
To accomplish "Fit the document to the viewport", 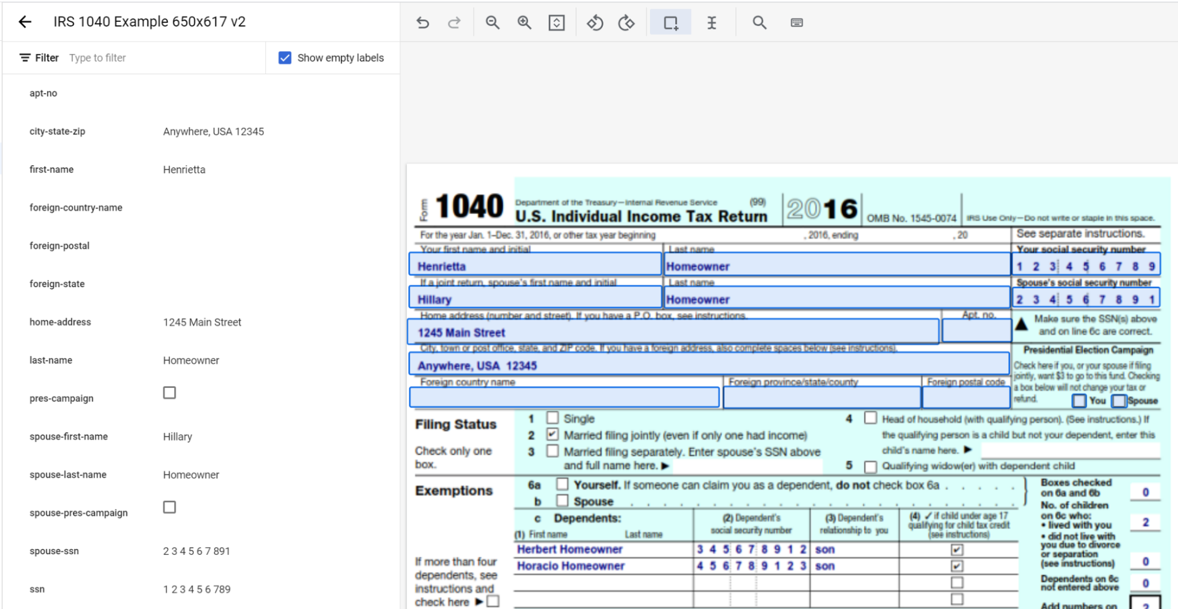I will tap(556, 22).
